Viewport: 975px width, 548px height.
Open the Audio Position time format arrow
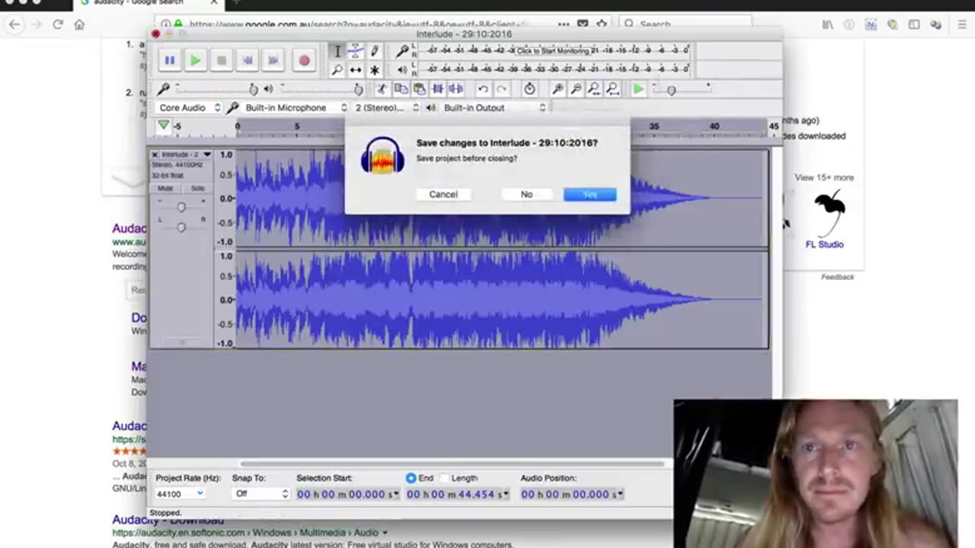point(621,495)
